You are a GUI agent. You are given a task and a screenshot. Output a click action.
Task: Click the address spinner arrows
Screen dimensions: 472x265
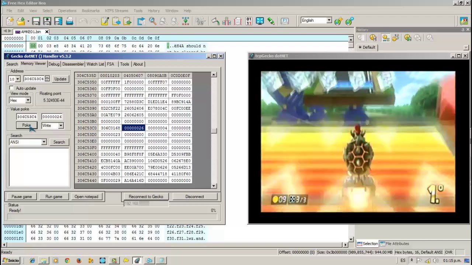coord(47,79)
